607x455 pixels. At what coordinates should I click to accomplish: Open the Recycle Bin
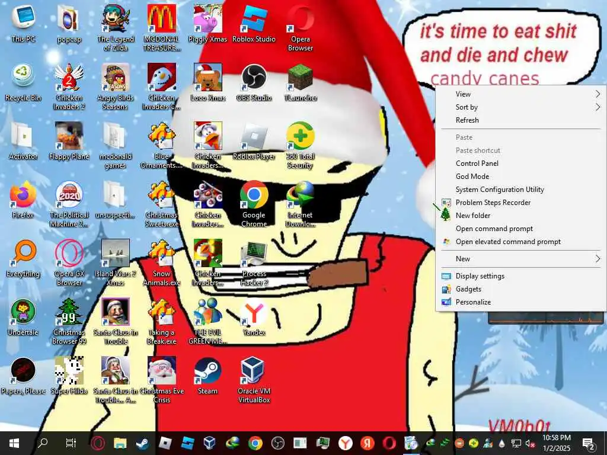pos(23,83)
